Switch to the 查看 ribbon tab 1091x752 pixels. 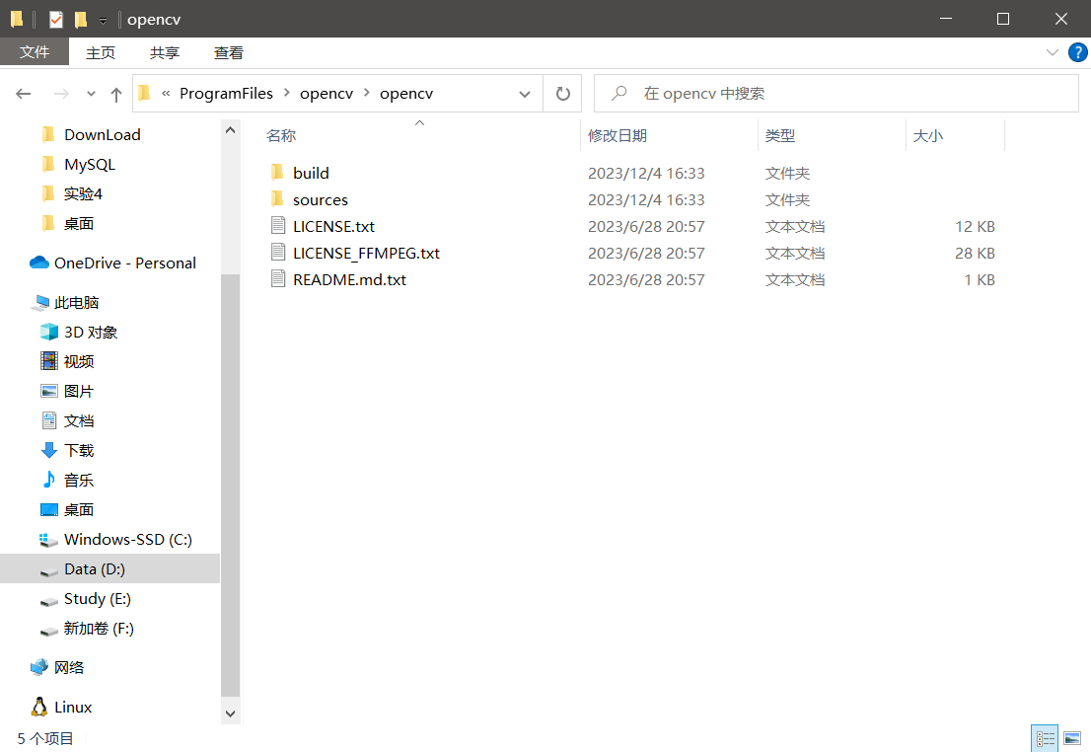point(228,53)
